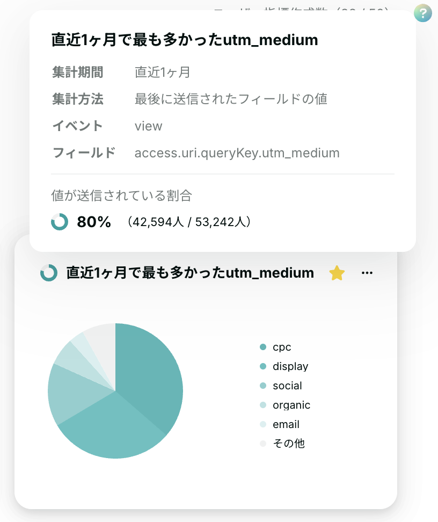Click the その他 legend color dot
Image resolution: width=438 pixels, height=522 pixels.
coord(263,444)
